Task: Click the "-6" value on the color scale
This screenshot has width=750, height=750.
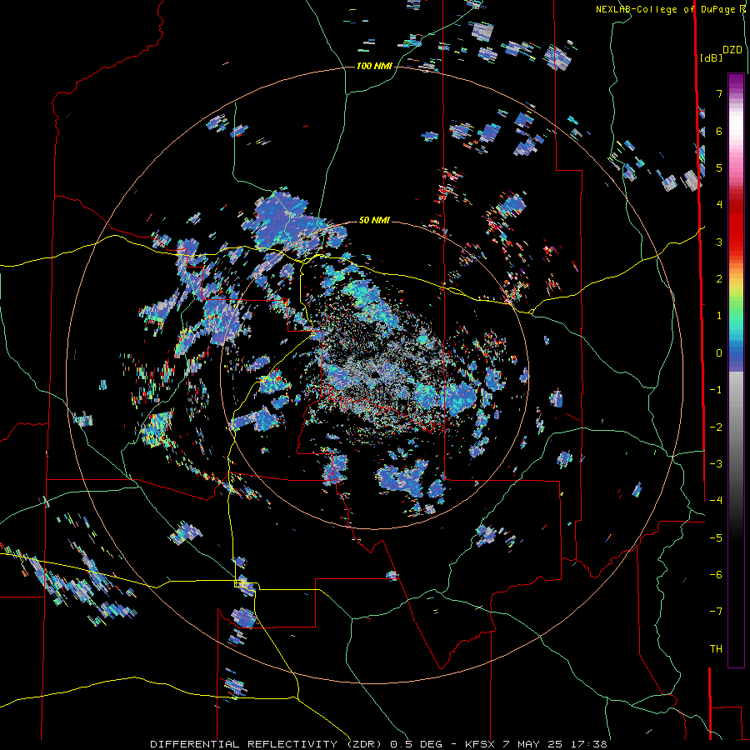Action: [x=716, y=575]
